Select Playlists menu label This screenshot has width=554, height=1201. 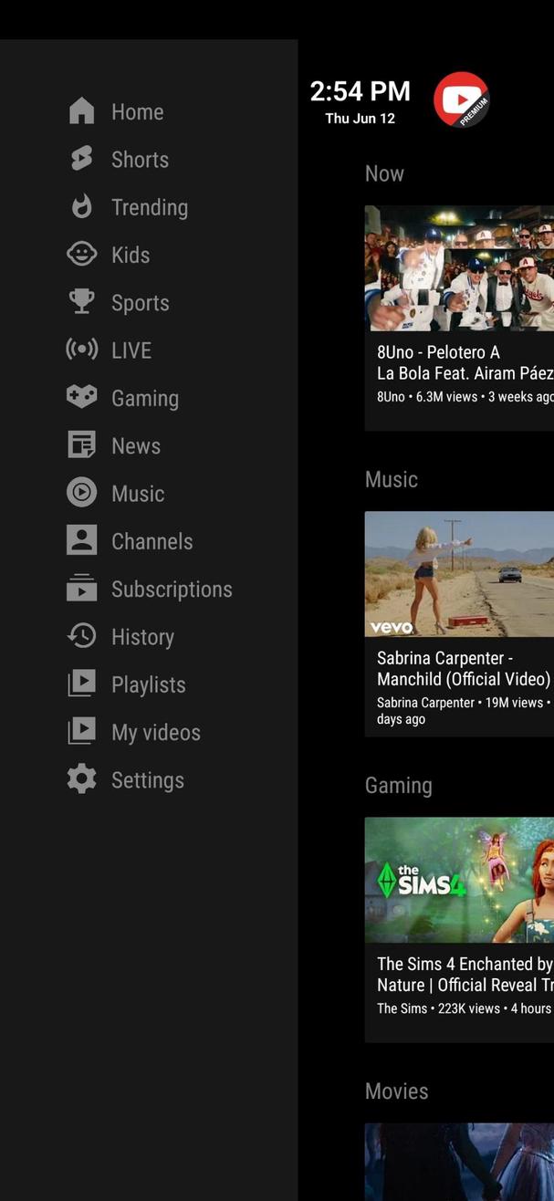149,684
